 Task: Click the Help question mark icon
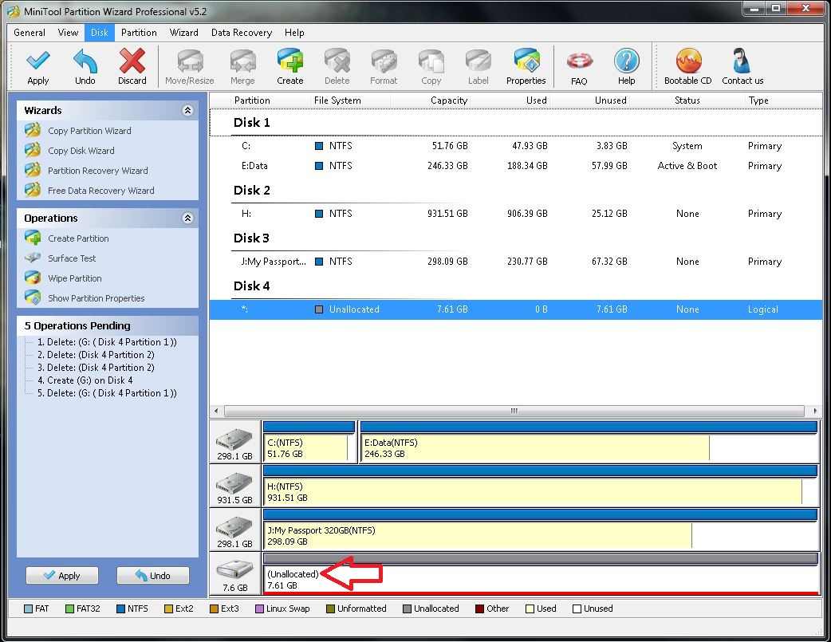point(626,61)
